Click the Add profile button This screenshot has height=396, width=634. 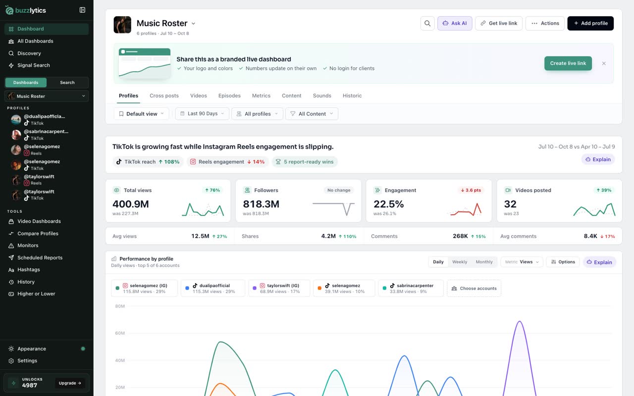tap(590, 23)
